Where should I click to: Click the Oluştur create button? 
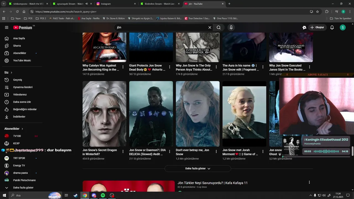[x=317, y=27]
